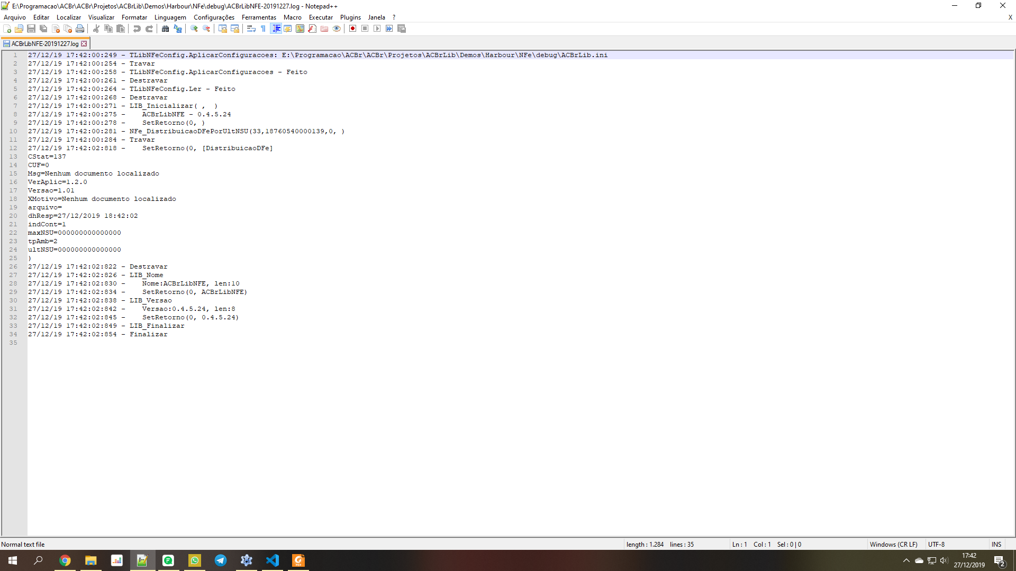
Task: Close the ACBrLibNFE-20191227.log tab
Action: pos(84,44)
